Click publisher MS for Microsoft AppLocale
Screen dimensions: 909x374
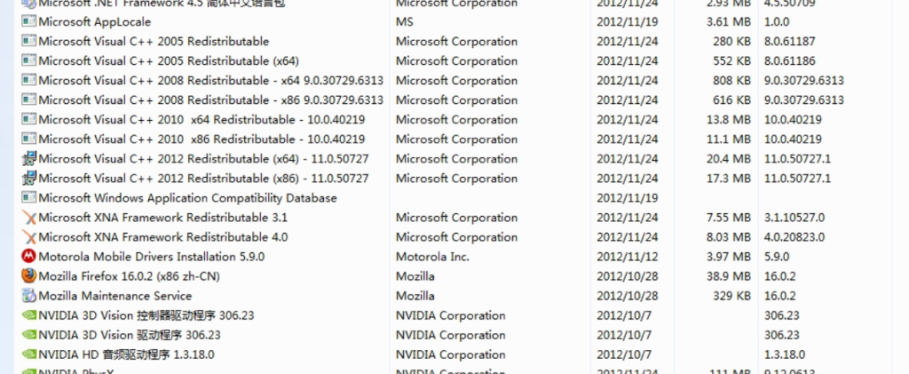click(405, 22)
